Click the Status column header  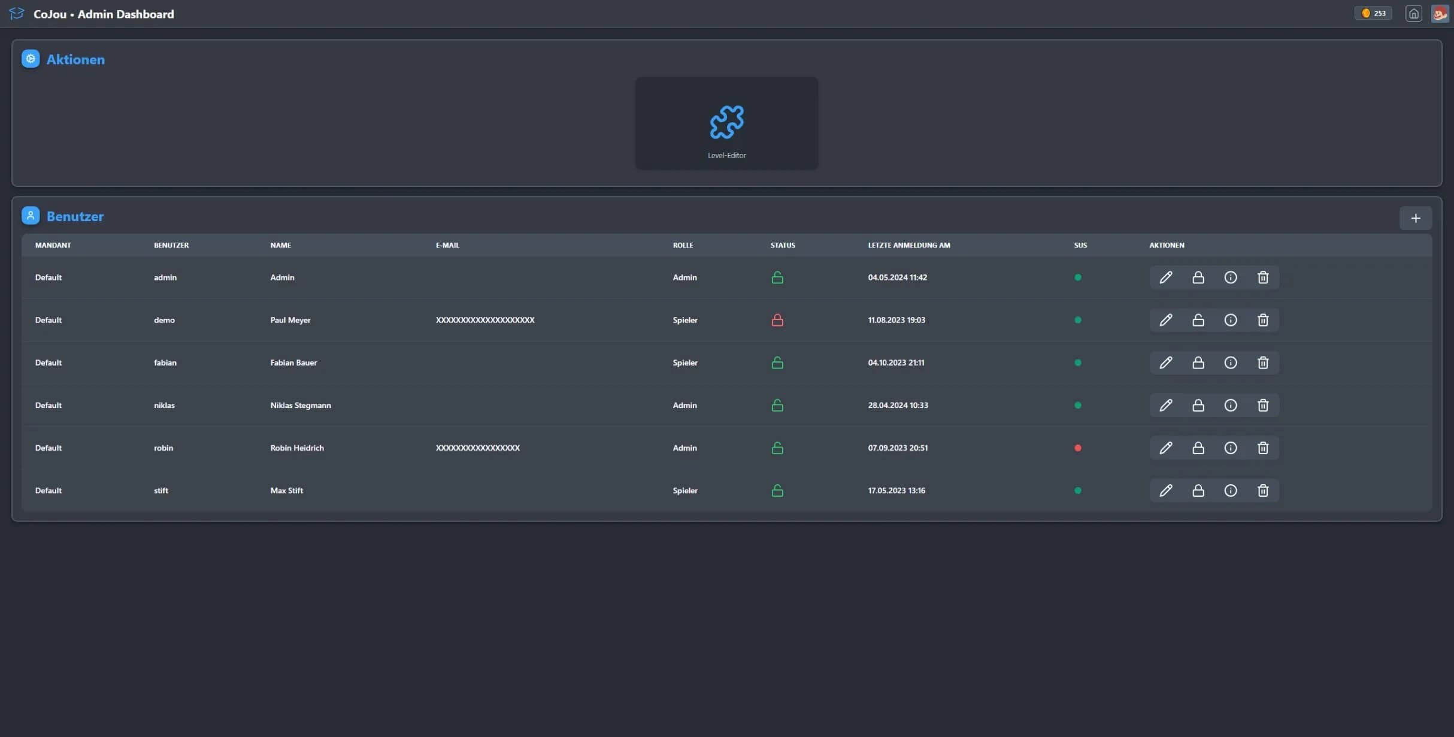(x=783, y=245)
